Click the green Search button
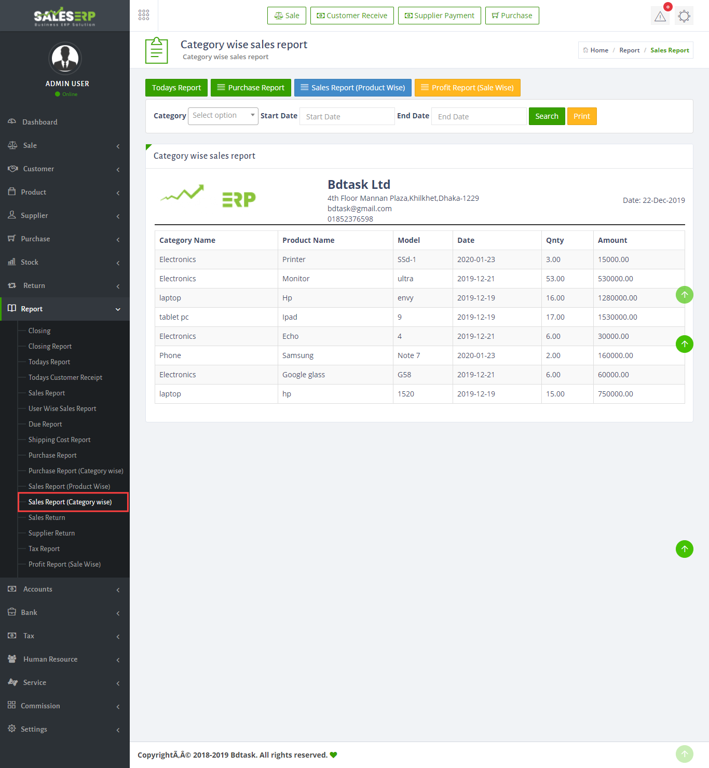This screenshot has height=768, width=709. pyautogui.click(x=547, y=116)
